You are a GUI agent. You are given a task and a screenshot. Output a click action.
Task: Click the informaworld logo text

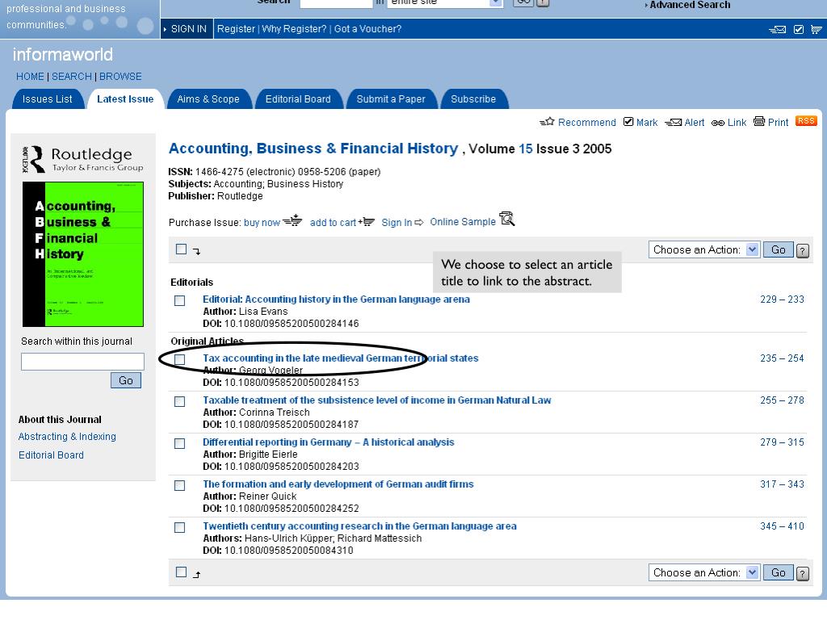click(x=63, y=54)
